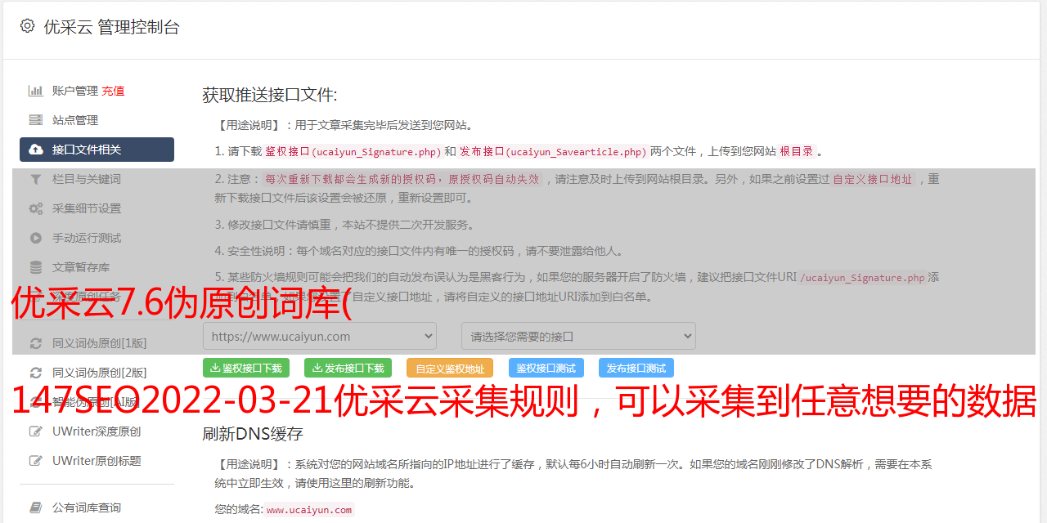Click the database icon for 文章暂存库

36,267
